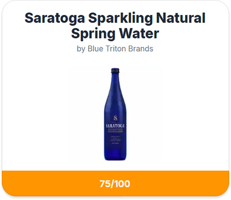Click the small text below the SARATOGA label
The height and width of the screenshot is (200, 231).
tap(115, 140)
